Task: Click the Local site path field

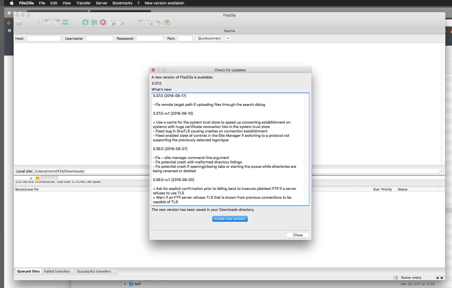Action: 91,171
